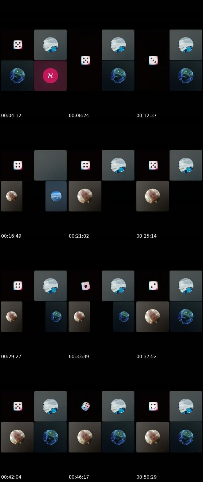Open the face avatar in the 00:50:29 frame

pos(153,437)
